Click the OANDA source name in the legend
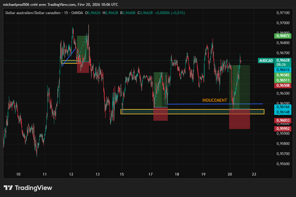This screenshot has width=296, height=197. click(x=77, y=13)
